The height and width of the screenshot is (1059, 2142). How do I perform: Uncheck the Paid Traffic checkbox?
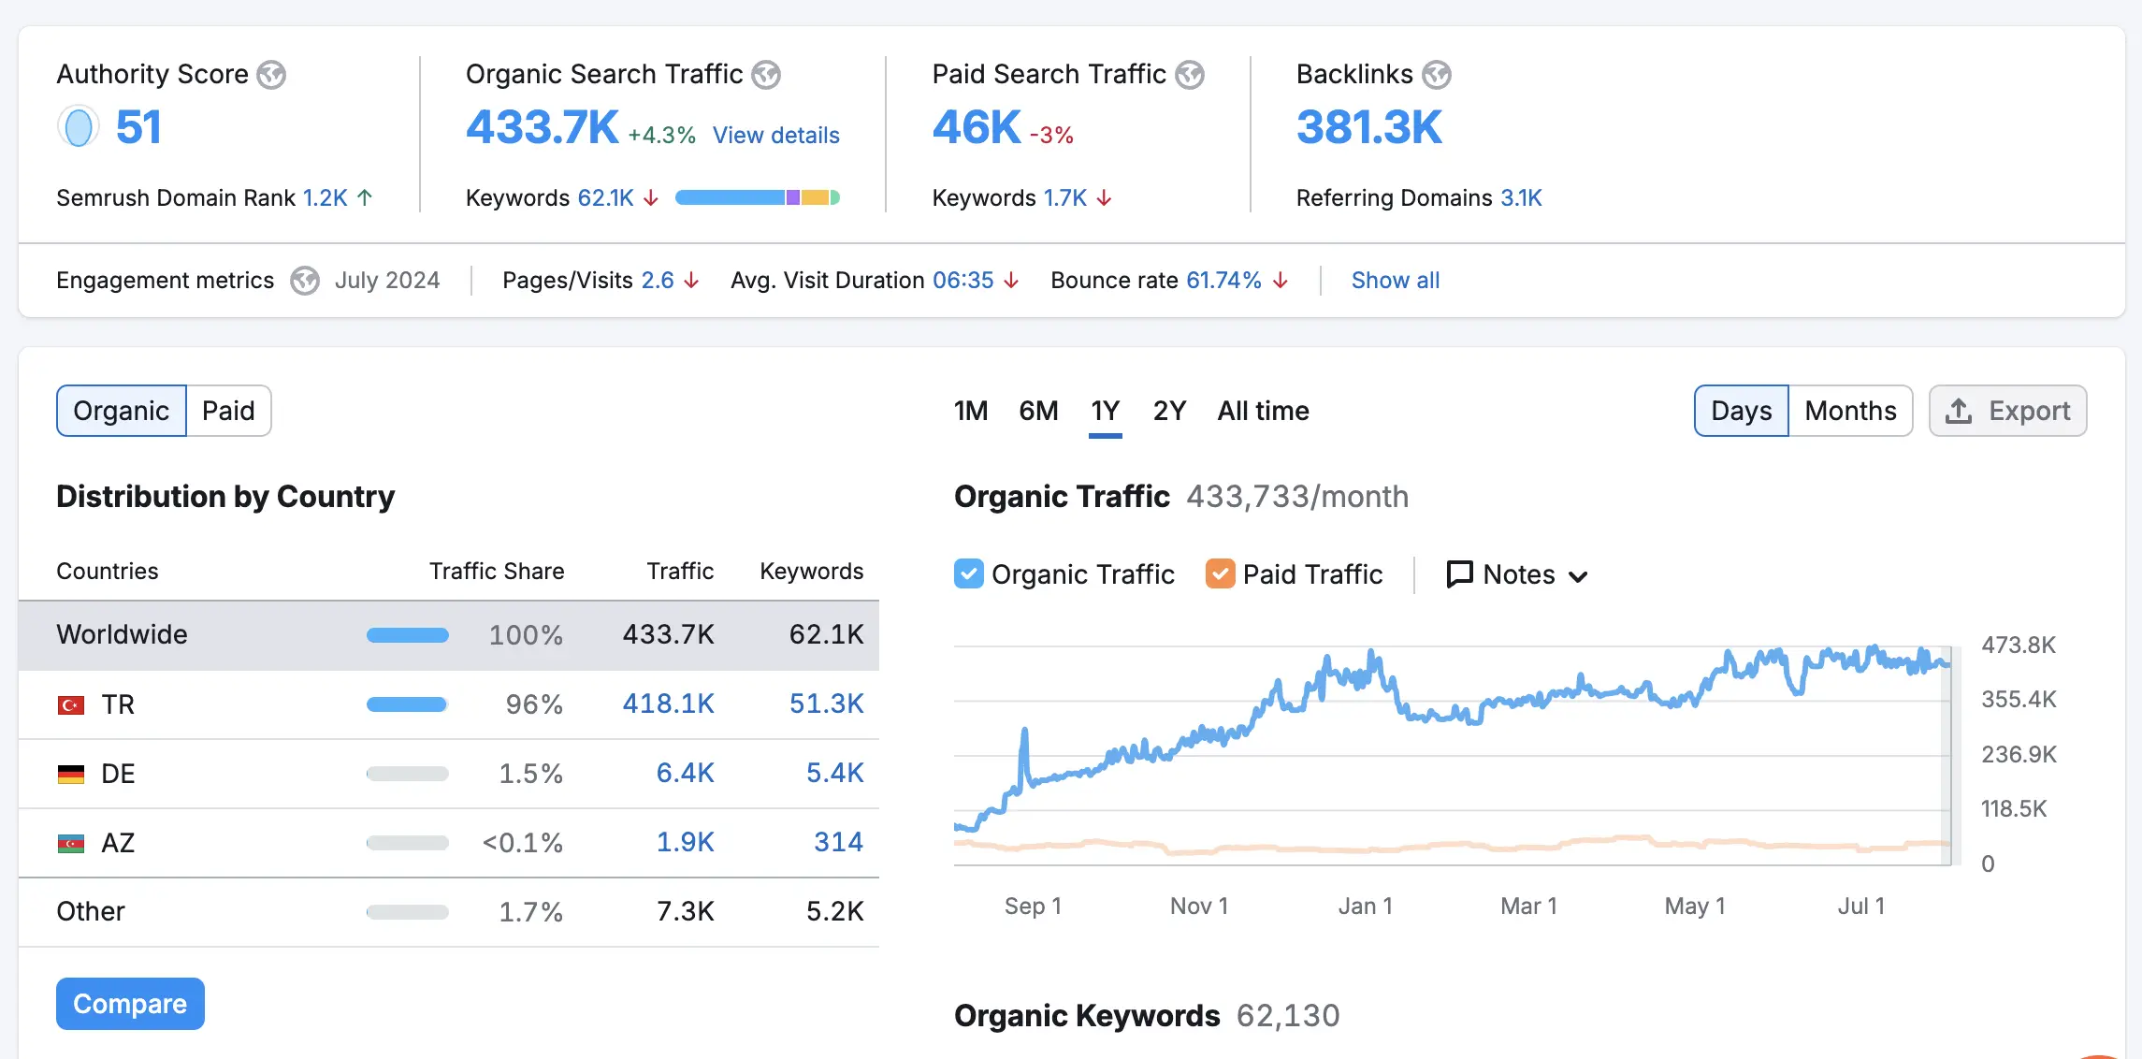(x=1221, y=573)
